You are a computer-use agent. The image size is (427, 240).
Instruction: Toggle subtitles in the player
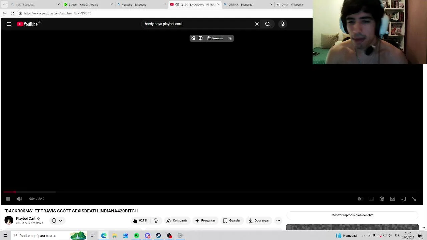click(371, 199)
